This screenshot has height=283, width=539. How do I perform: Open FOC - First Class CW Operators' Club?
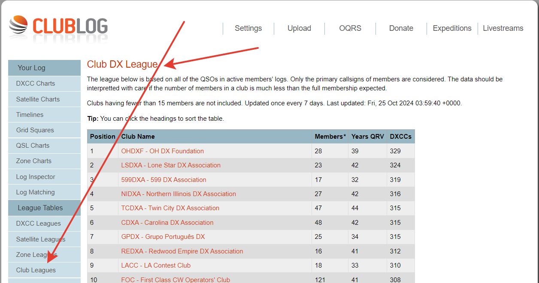(176, 280)
